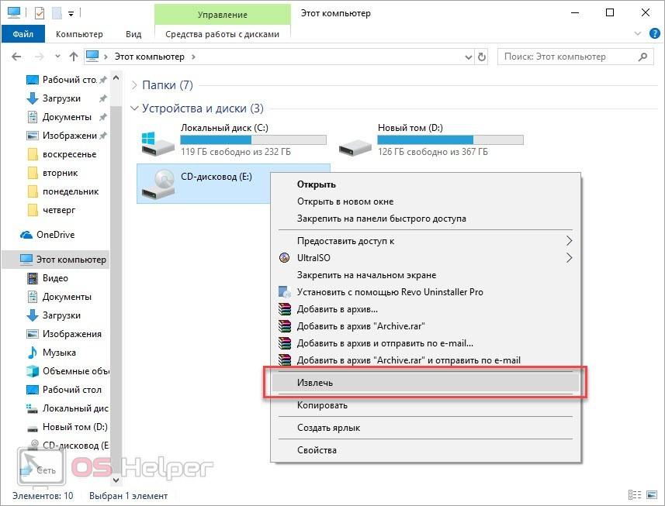Switch to large icons view layout
The height and width of the screenshot is (506, 665).
point(652,494)
